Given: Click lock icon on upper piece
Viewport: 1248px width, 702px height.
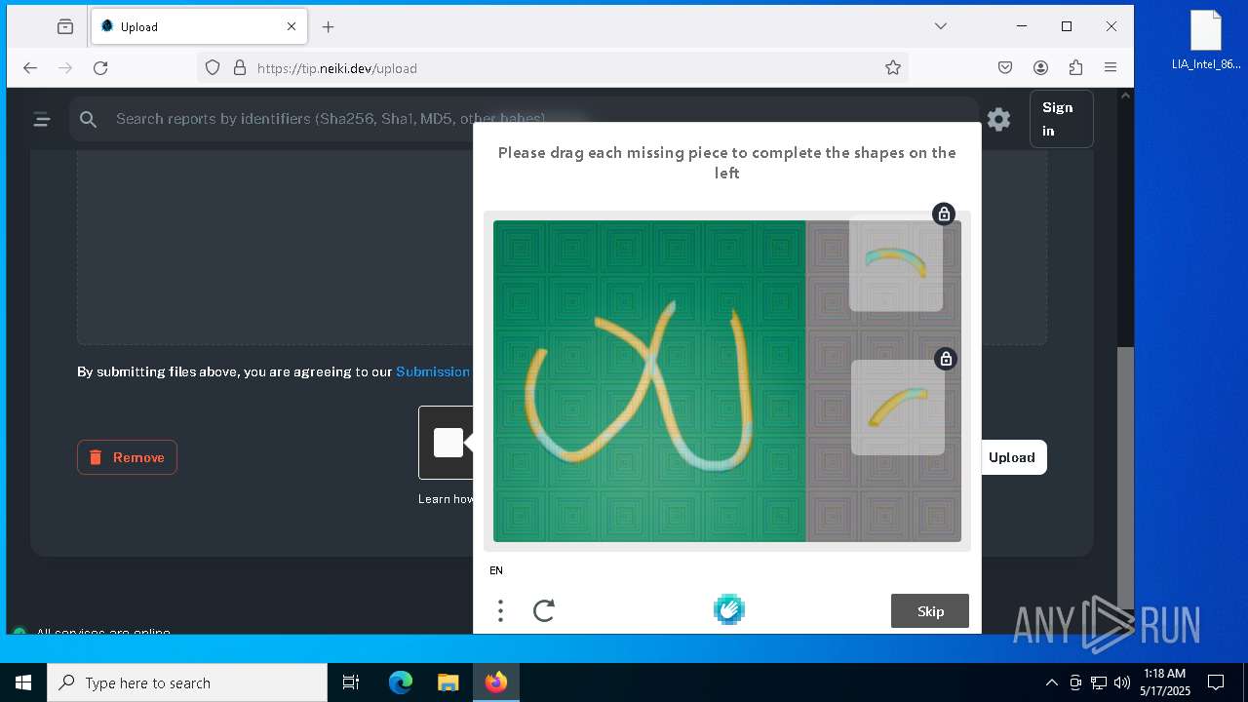Looking at the screenshot, I should (943, 214).
